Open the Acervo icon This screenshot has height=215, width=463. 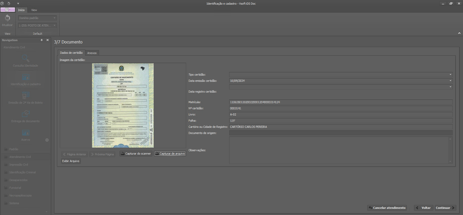(26, 133)
